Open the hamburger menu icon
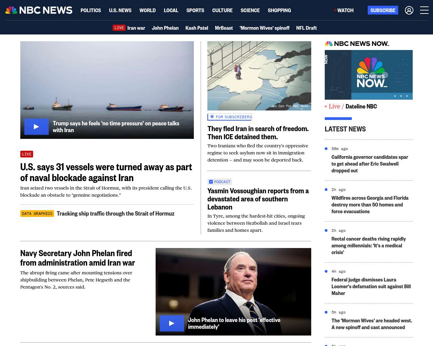 (x=424, y=10)
